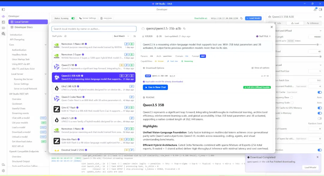This screenshot has width=324, height=176.
Task: Collapse the Context and Offload section
Action: pyautogui.click(x=320, y=31)
